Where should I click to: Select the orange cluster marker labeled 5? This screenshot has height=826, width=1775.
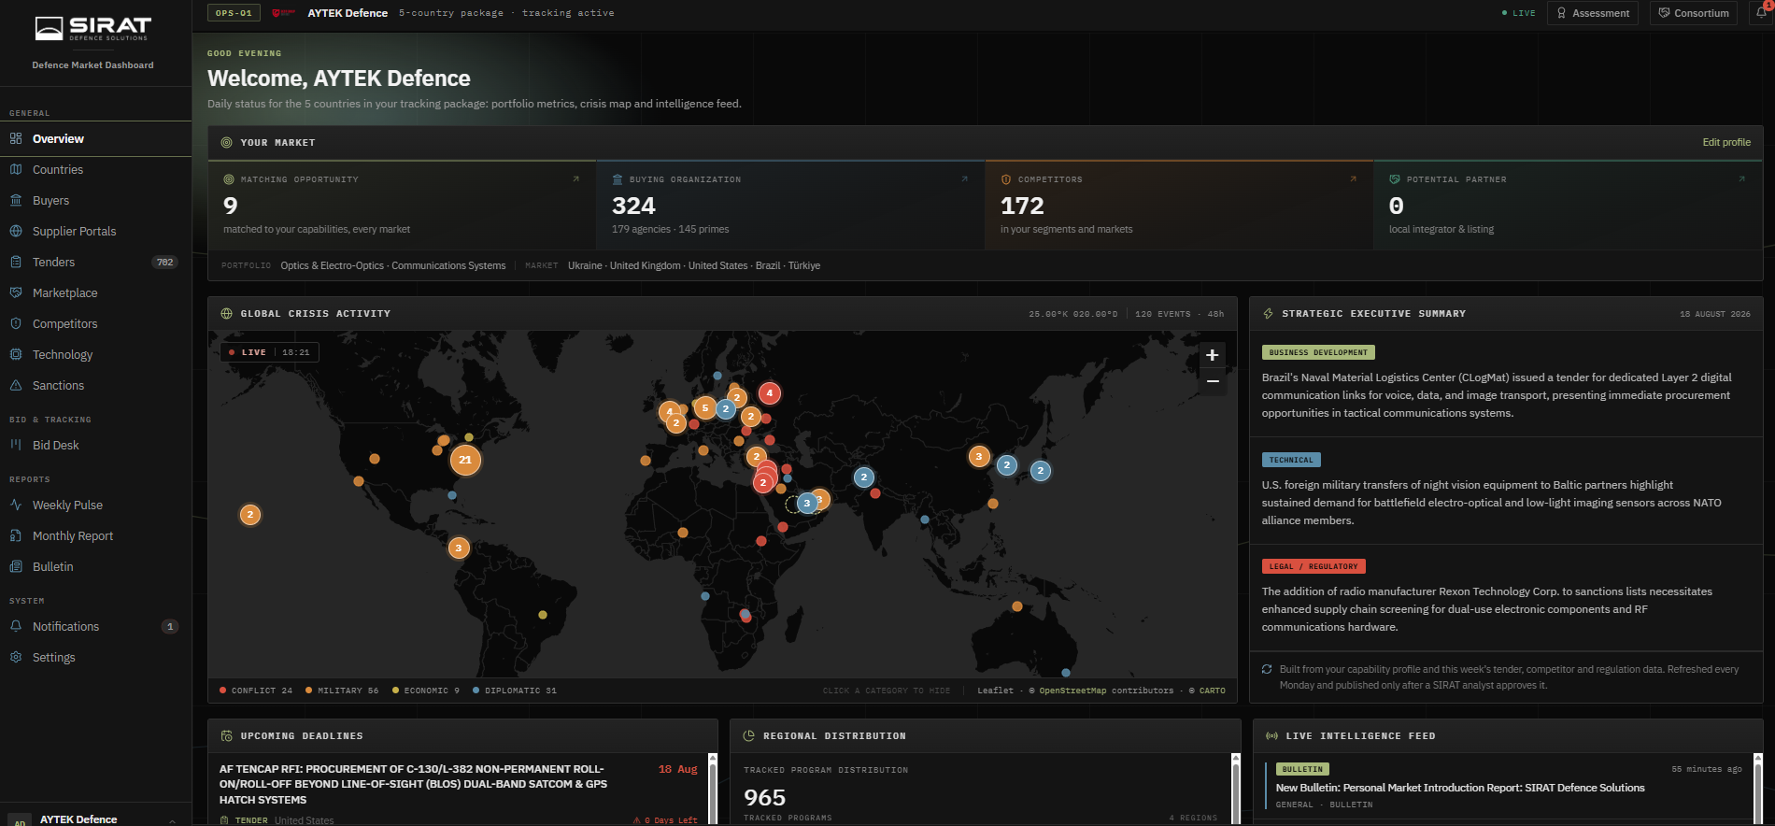tap(705, 408)
